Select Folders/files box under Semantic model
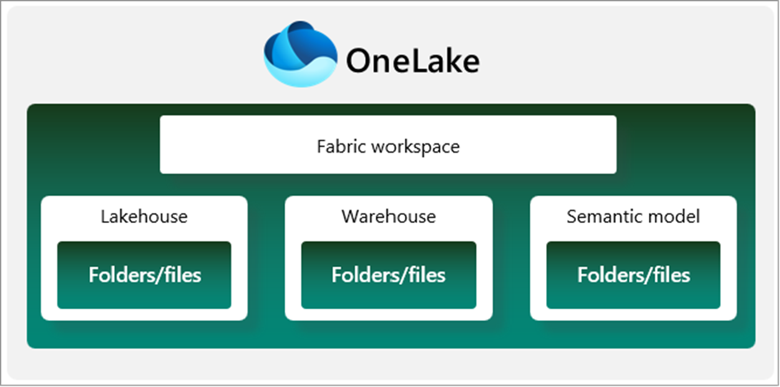 pos(633,275)
